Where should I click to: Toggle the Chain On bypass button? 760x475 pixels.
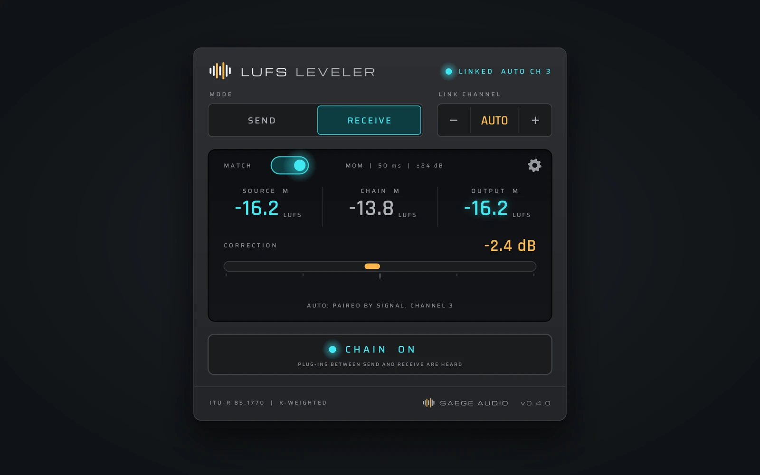[380, 354]
